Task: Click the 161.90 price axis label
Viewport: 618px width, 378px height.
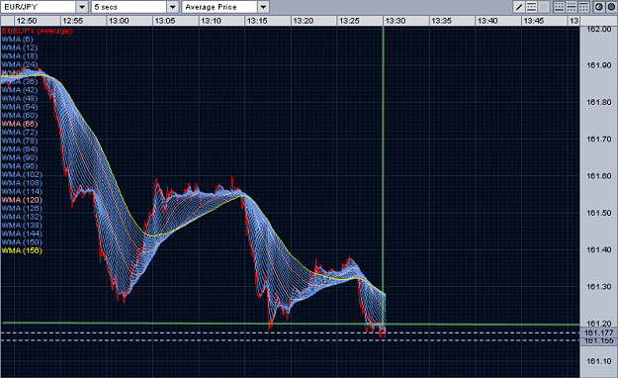Action: coord(598,65)
